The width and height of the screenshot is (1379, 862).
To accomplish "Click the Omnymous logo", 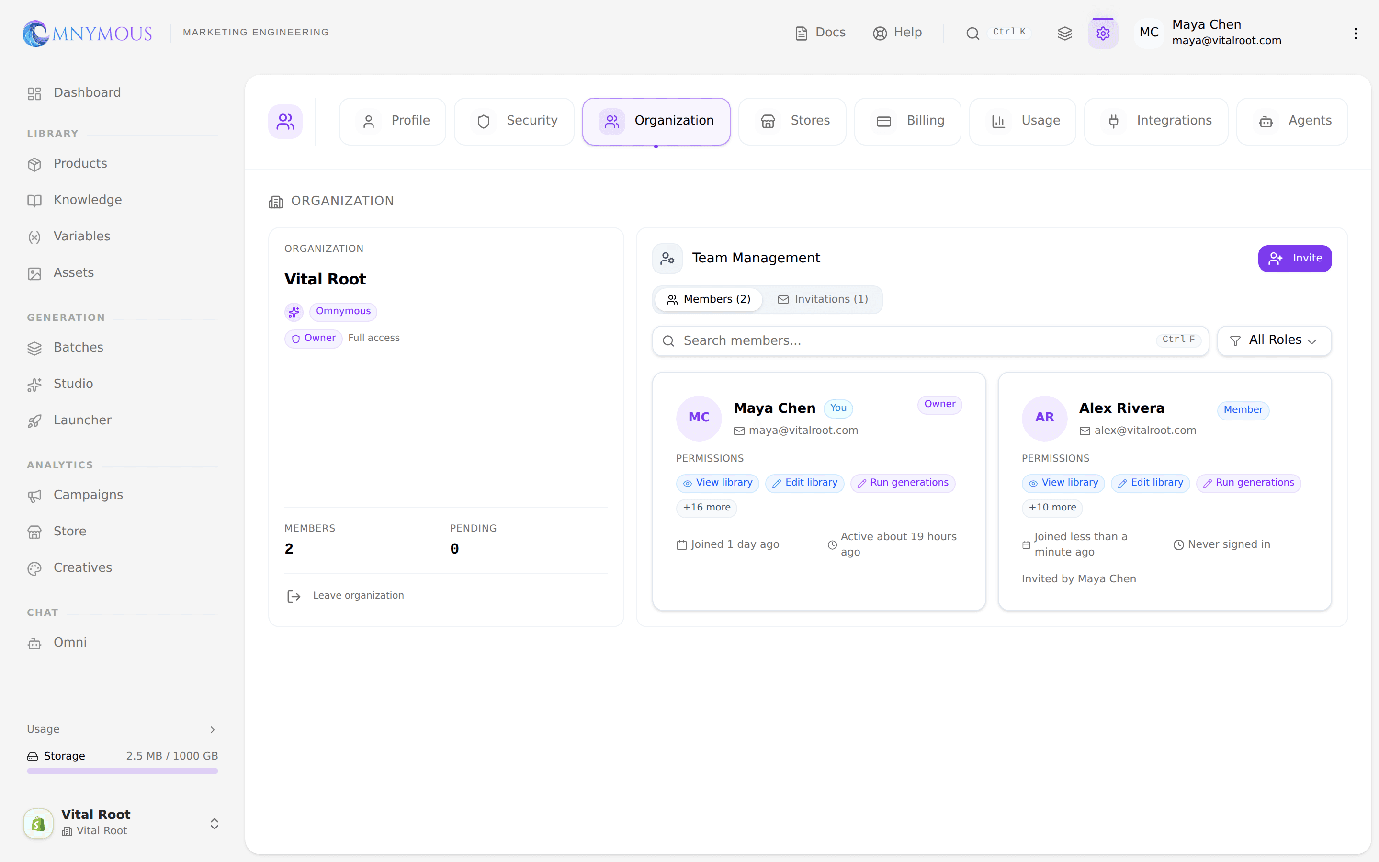I will click(87, 33).
